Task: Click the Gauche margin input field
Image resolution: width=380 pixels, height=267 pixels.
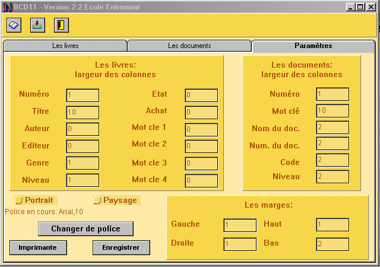Action: click(x=240, y=225)
